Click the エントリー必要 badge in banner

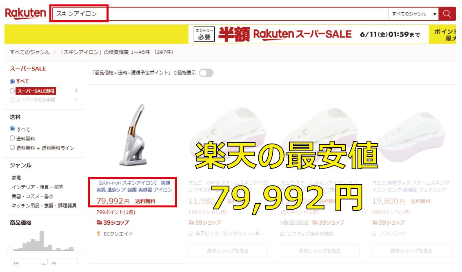pyautogui.click(x=204, y=34)
